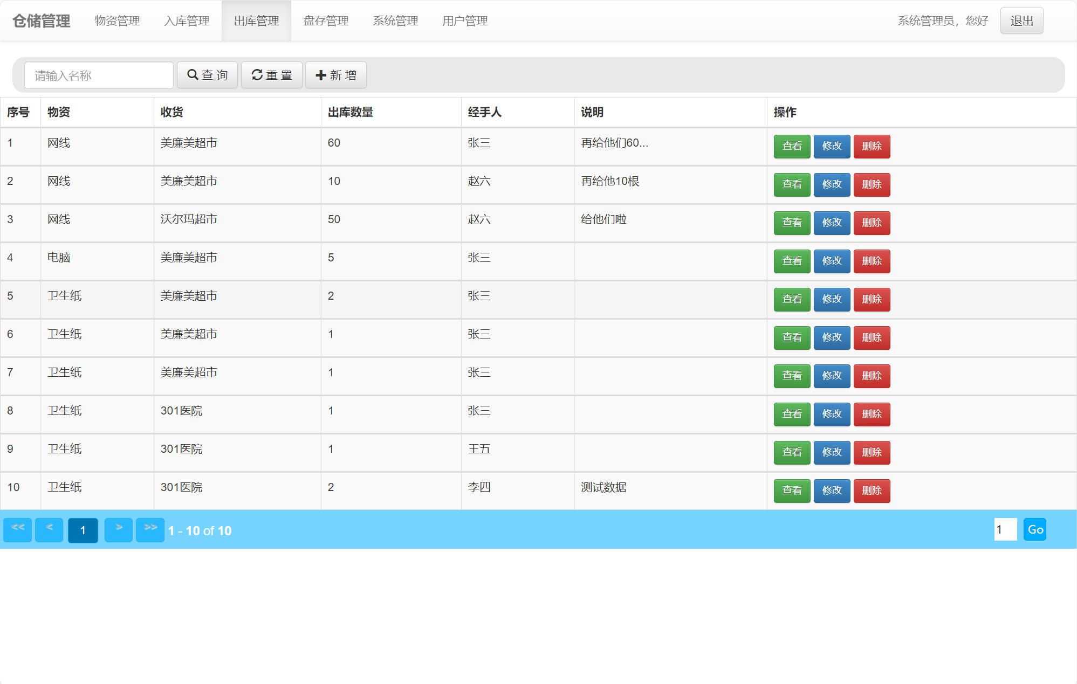Delete the 沃尔玛超市 outbound record
The image size is (1077, 684).
pyautogui.click(x=872, y=223)
